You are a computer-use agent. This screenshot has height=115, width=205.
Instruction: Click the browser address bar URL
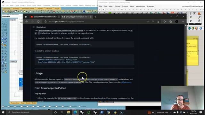coord(66,21)
